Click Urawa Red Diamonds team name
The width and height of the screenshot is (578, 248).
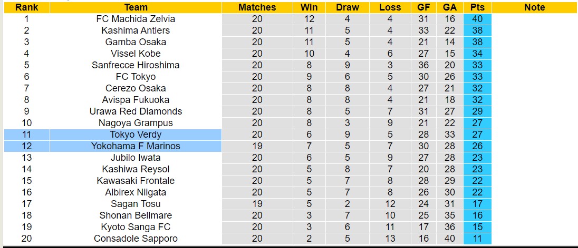click(136, 111)
